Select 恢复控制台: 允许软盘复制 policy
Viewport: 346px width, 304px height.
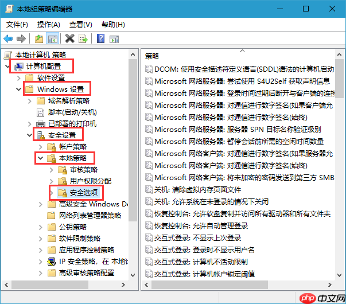coord(242,213)
